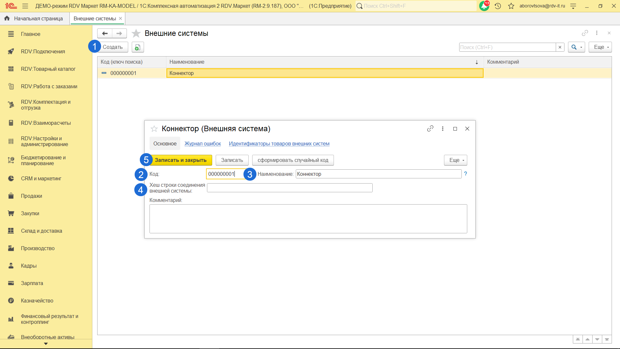This screenshot has height=349, width=620.
Task: Get link icon in Коннектор dialog
Action: click(x=430, y=129)
